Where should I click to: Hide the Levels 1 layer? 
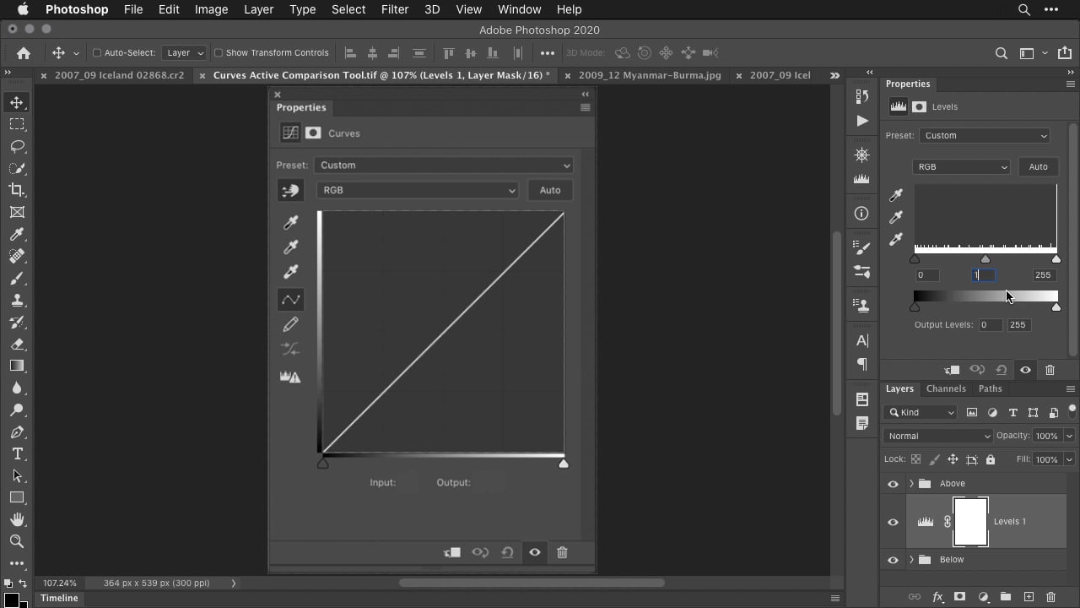pos(893,522)
